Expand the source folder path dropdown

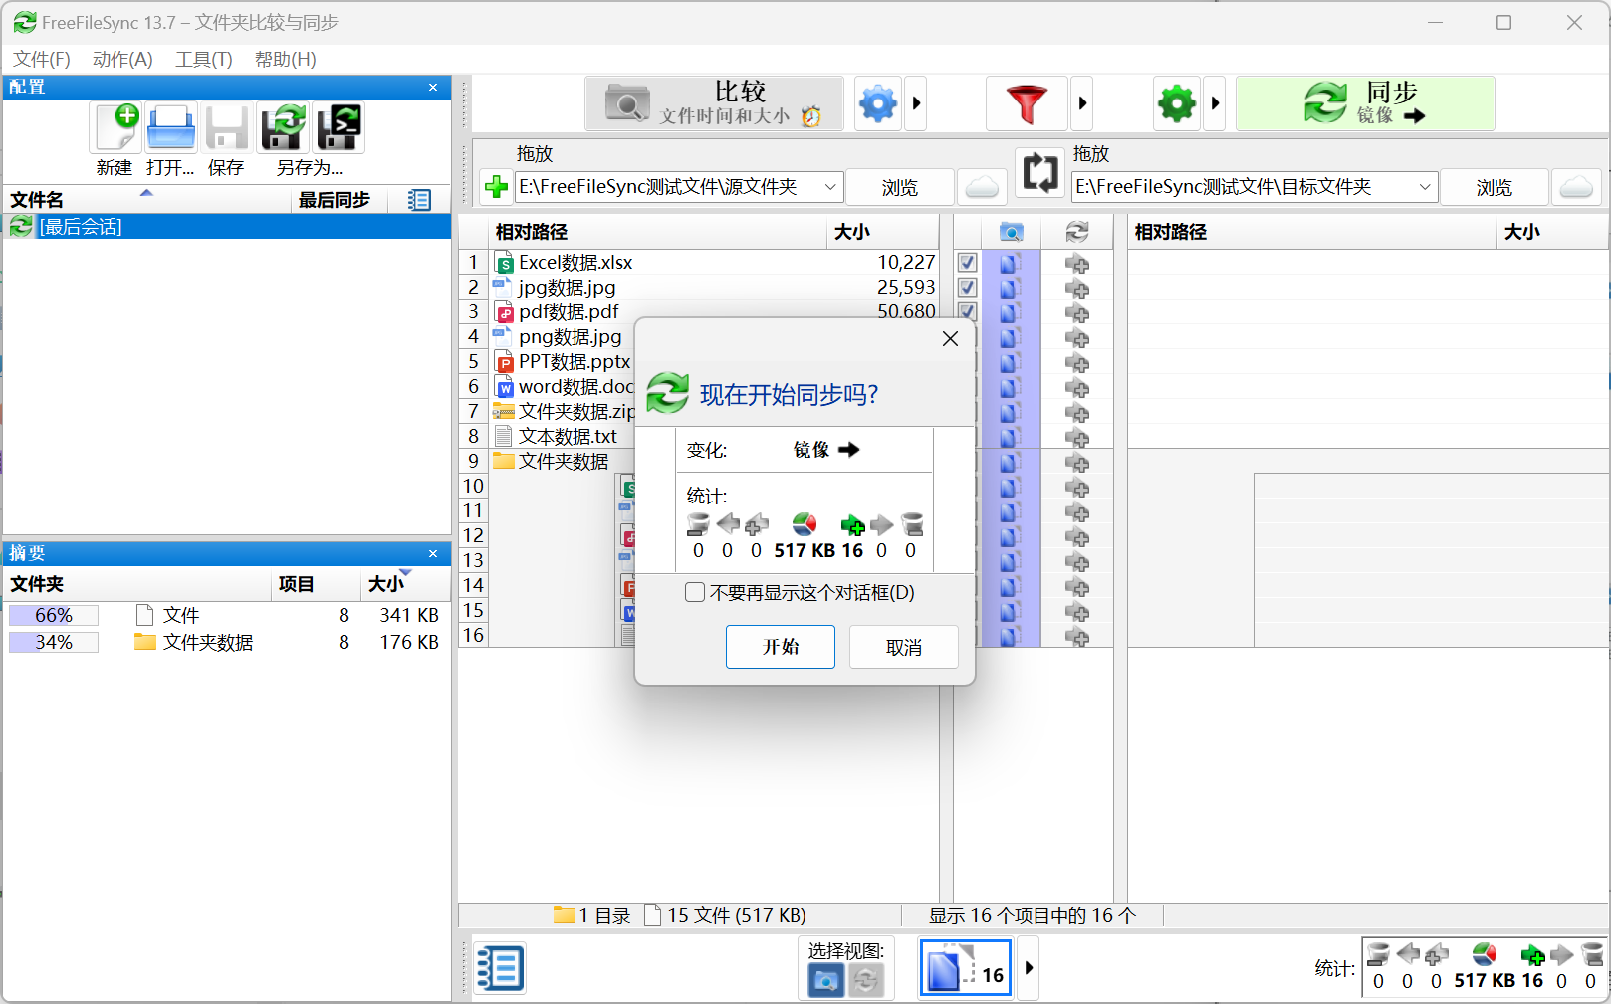(829, 187)
